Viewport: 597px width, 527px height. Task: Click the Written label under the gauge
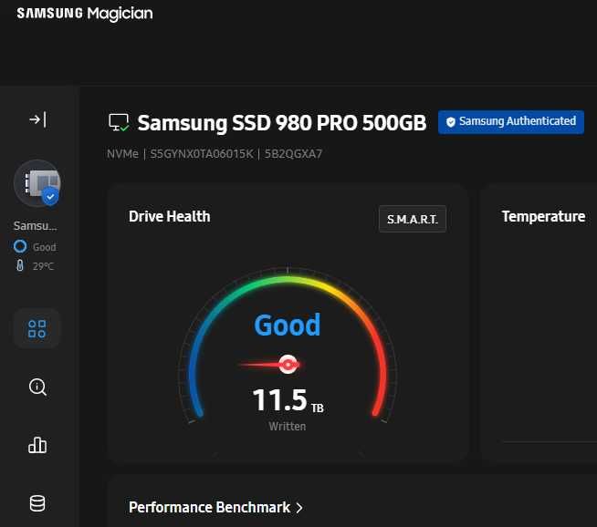click(287, 426)
